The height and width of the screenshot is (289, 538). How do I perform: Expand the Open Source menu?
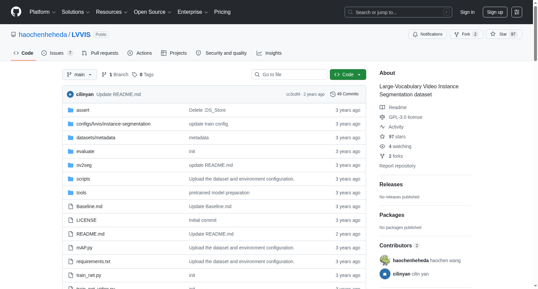(x=152, y=12)
